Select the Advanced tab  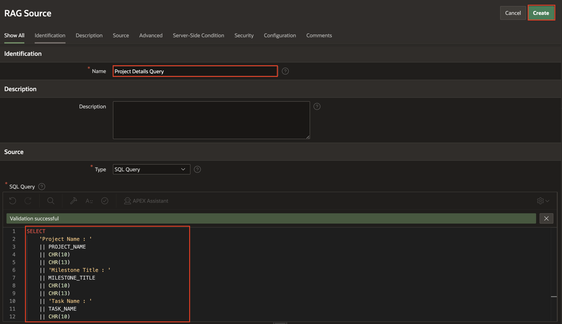tap(151, 36)
